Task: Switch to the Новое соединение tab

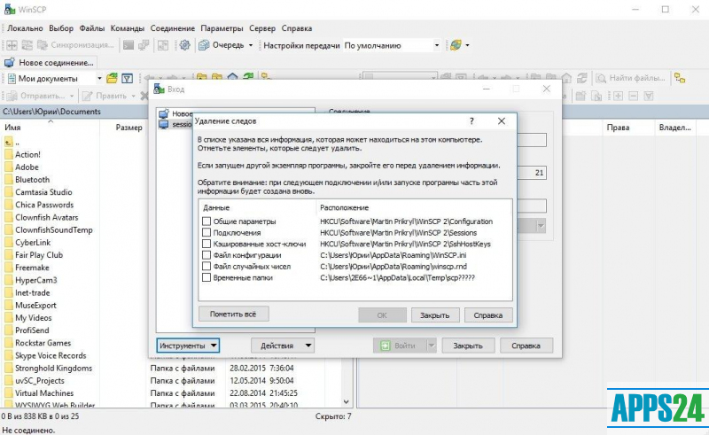Action: (x=50, y=62)
